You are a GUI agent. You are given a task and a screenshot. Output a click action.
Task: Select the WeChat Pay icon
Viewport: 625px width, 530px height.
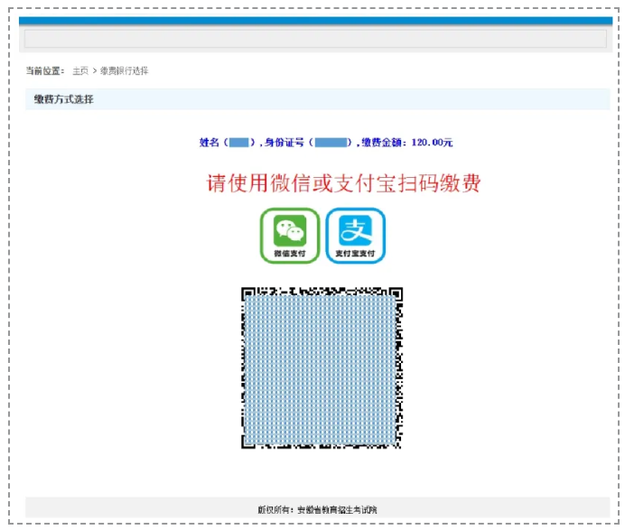pyautogui.click(x=290, y=236)
